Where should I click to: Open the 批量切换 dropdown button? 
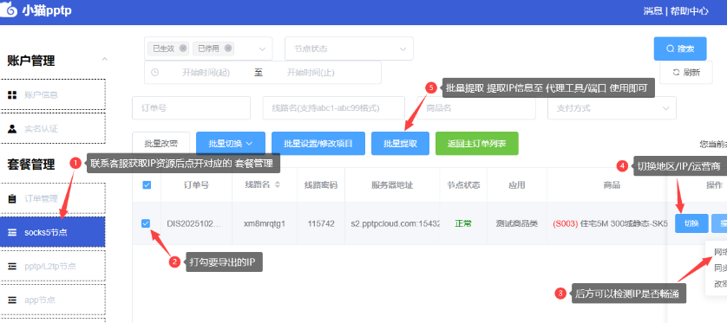coord(231,144)
